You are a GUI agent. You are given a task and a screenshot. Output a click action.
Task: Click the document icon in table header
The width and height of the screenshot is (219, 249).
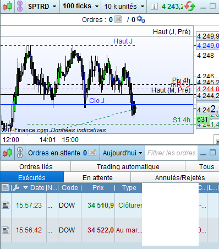(x=6, y=187)
